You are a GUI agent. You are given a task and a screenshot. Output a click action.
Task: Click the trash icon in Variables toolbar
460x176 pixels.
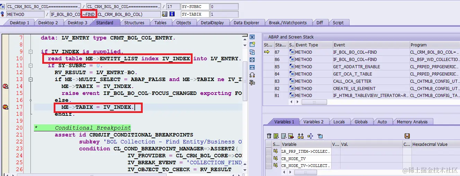269,136
